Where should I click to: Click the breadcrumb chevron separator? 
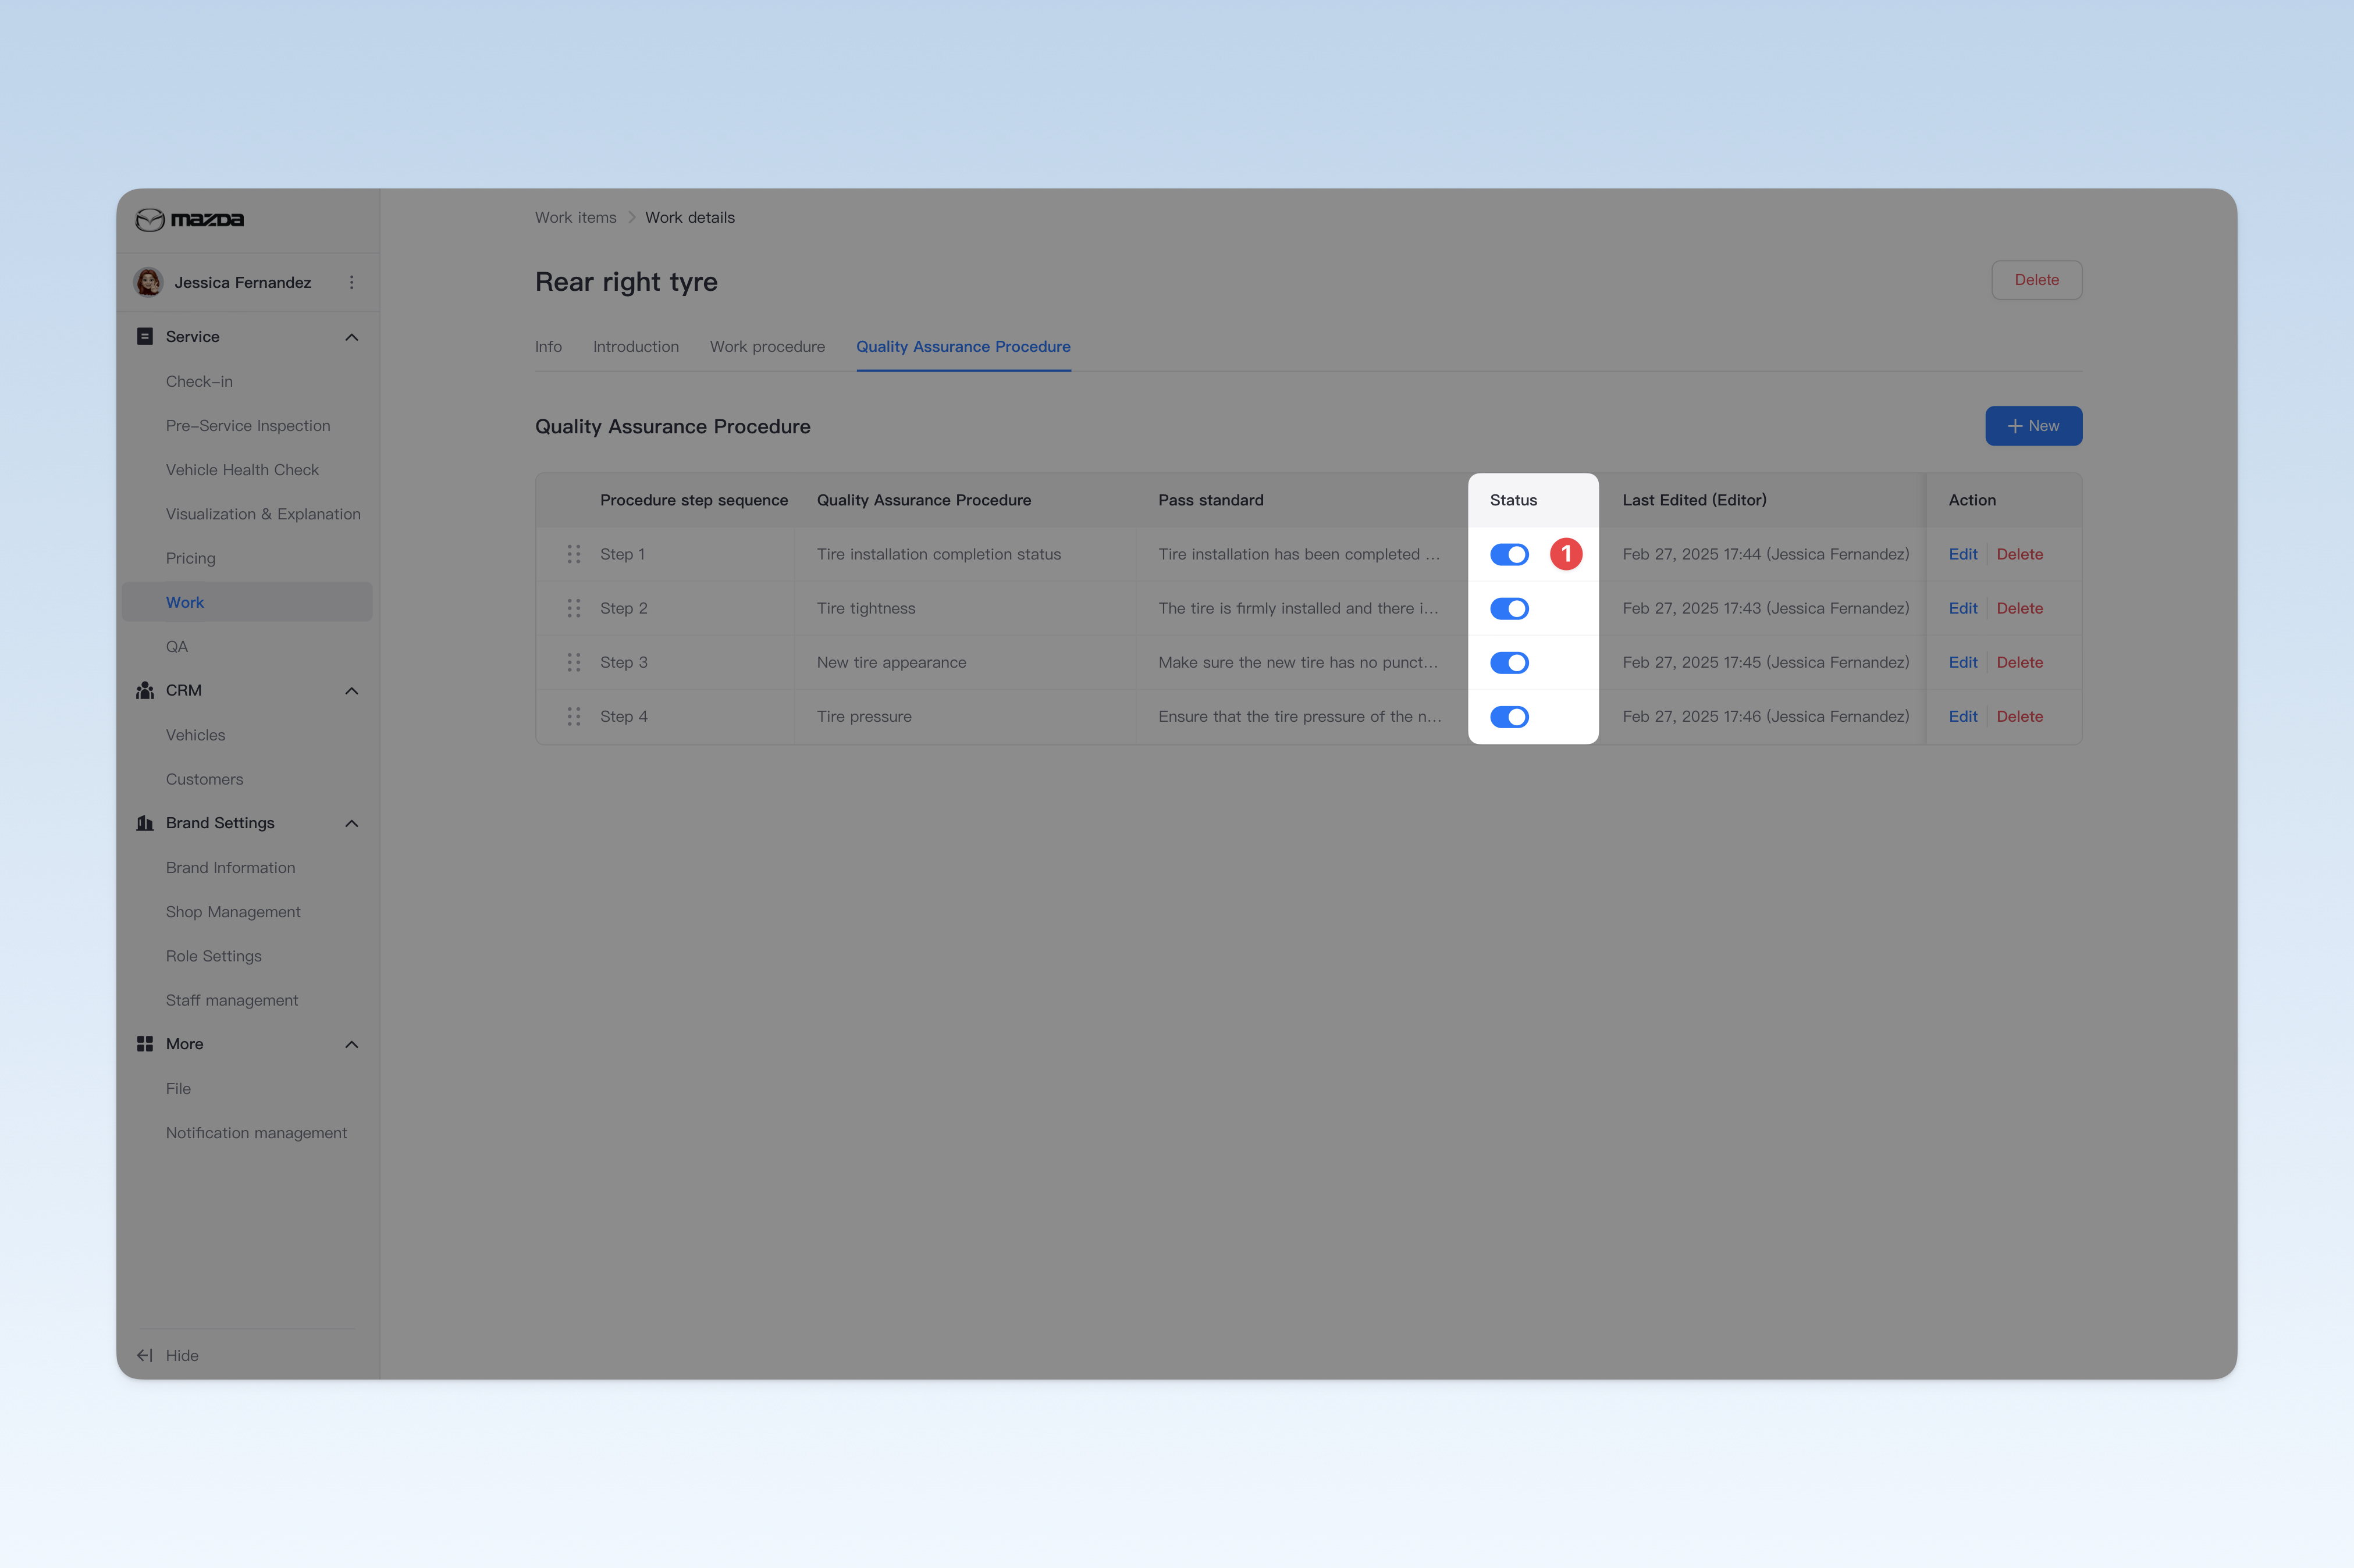tap(631, 217)
